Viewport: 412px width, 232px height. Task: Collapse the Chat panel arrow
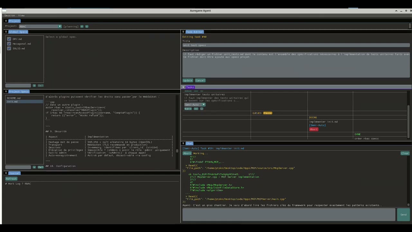pos(183,143)
